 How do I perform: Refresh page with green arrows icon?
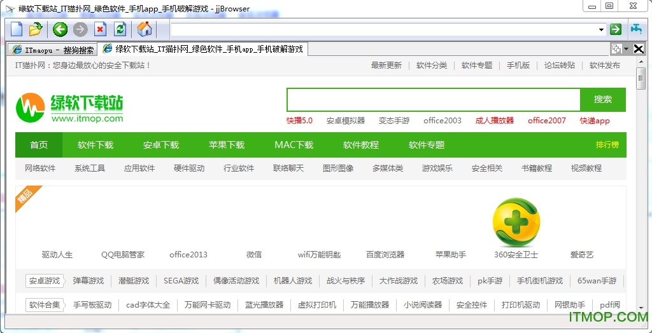pyautogui.click(x=120, y=29)
